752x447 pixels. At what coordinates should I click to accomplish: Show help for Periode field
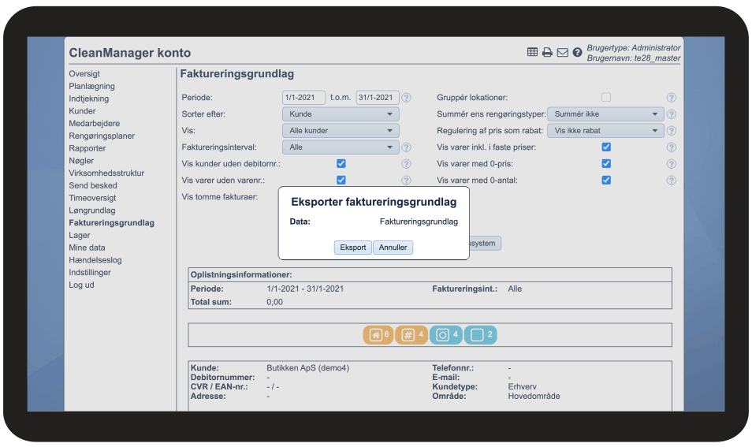coord(406,97)
